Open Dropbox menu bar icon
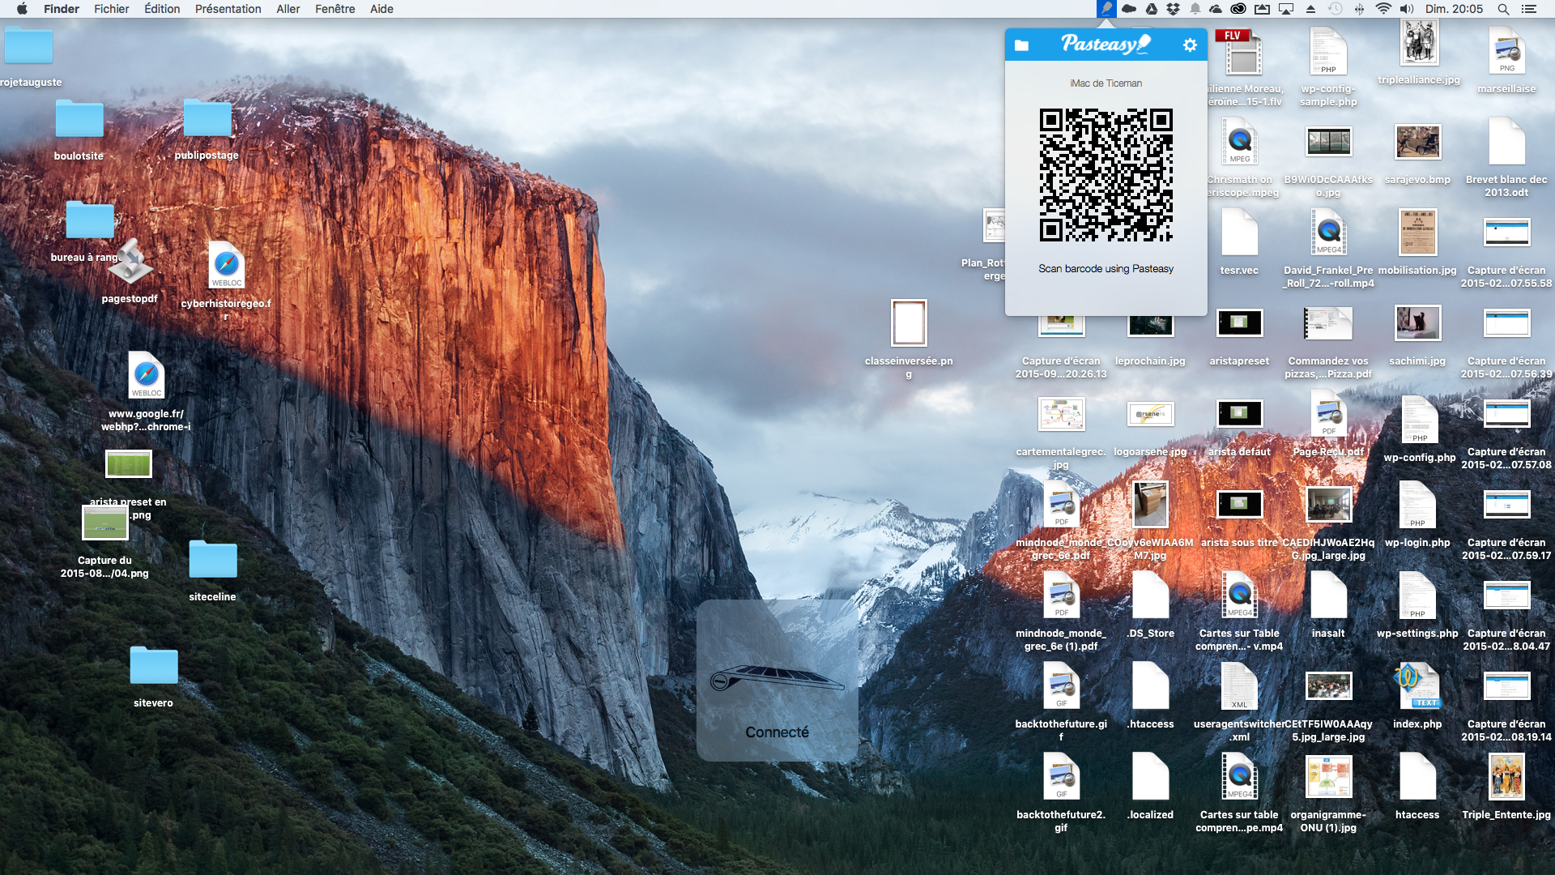Viewport: 1555px width, 875px height. pyautogui.click(x=1173, y=9)
